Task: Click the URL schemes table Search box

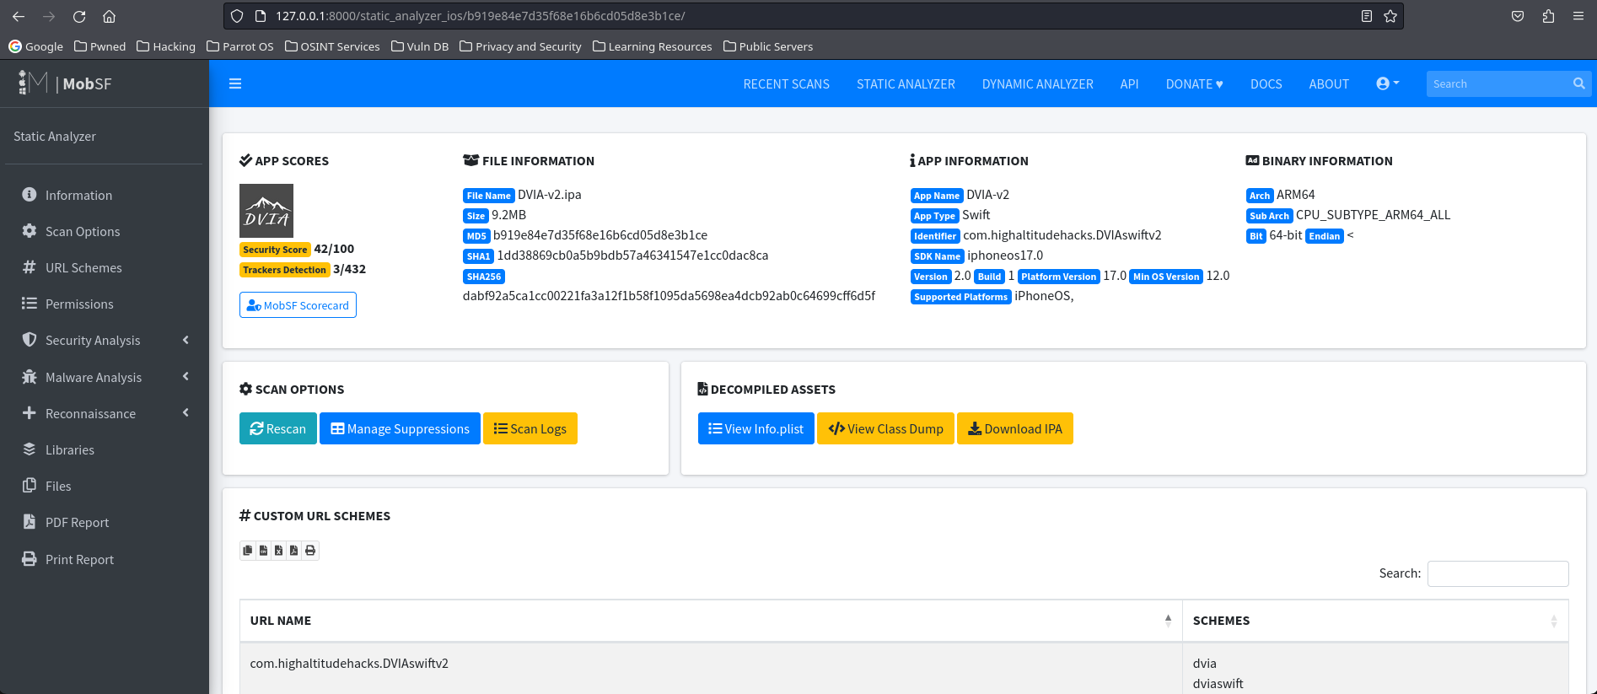Action: coord(1498,573)
